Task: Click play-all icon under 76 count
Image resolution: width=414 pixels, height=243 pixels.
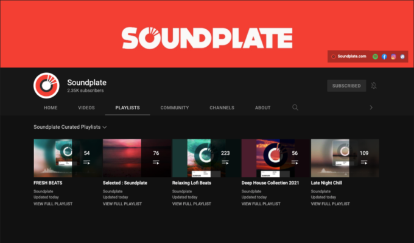Action: coord(156,163)
